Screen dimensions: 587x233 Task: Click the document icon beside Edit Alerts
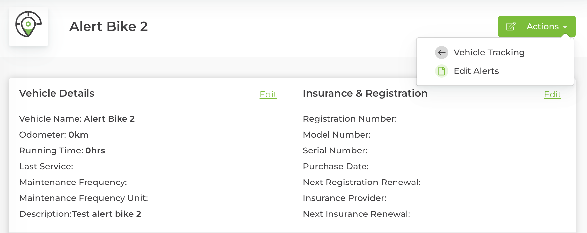point(442,71)
